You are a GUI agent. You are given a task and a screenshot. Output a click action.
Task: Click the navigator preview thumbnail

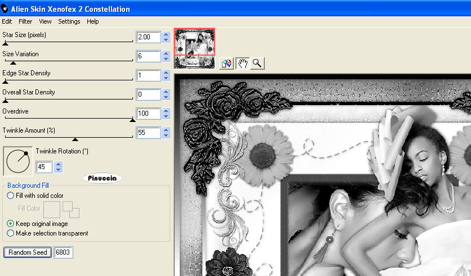click(194, 48)
